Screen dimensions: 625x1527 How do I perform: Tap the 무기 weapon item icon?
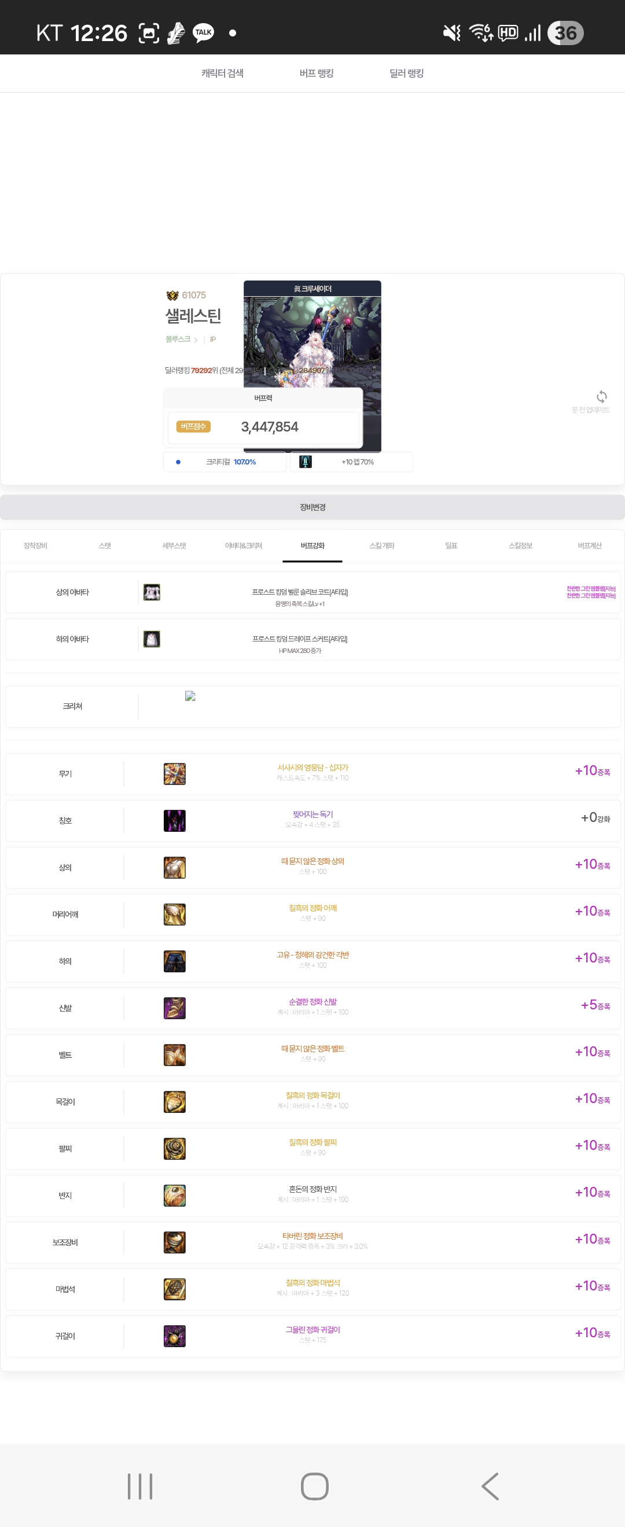coord(174,773)
